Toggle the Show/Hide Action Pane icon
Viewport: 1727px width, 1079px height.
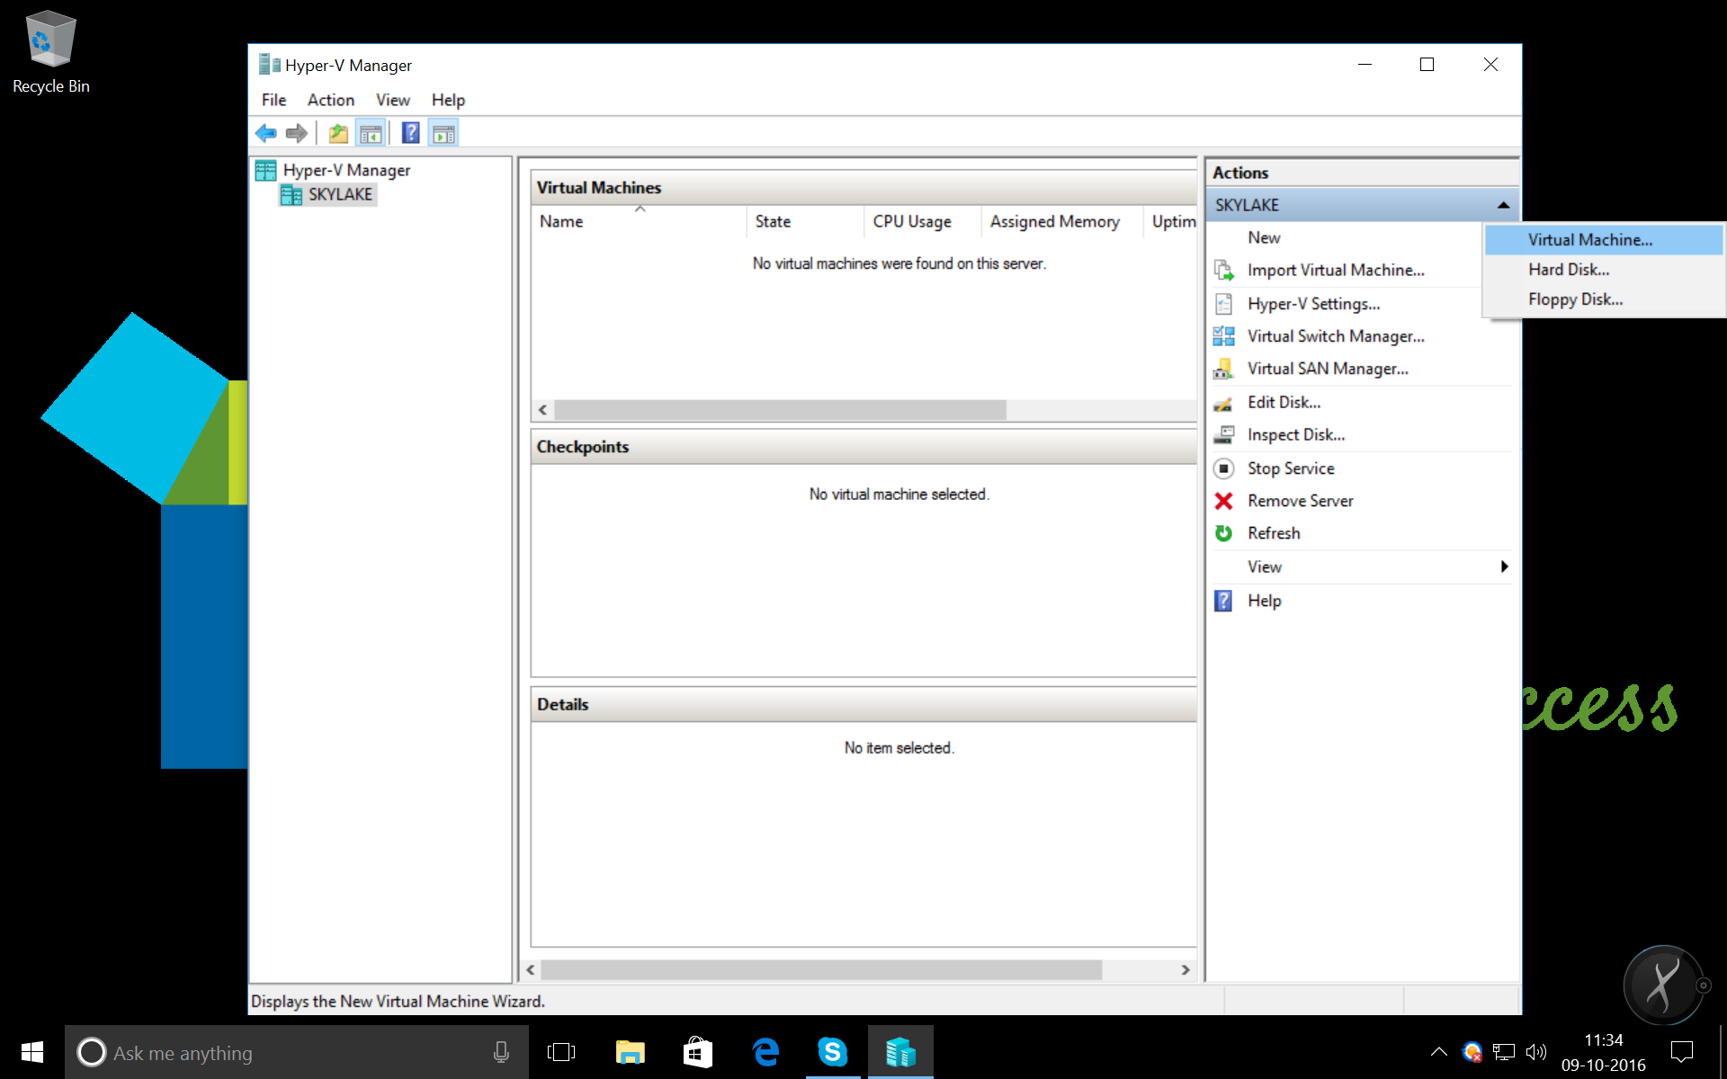pyautogui.click(x=443, y=134)
